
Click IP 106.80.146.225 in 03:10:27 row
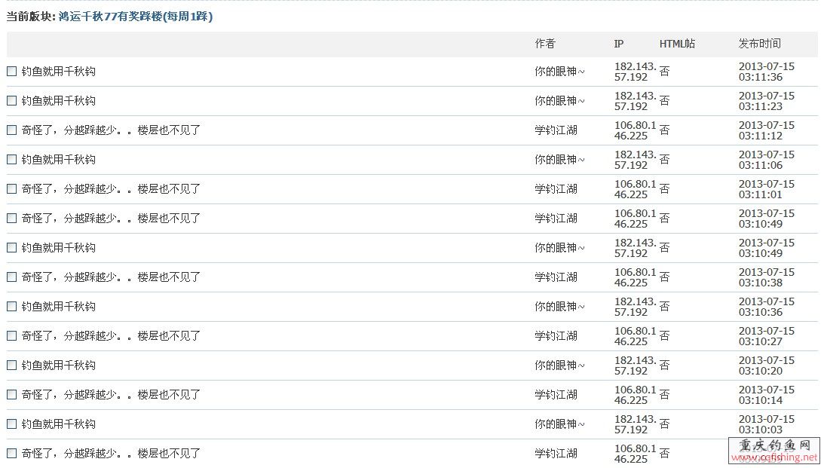pos(636,336)
